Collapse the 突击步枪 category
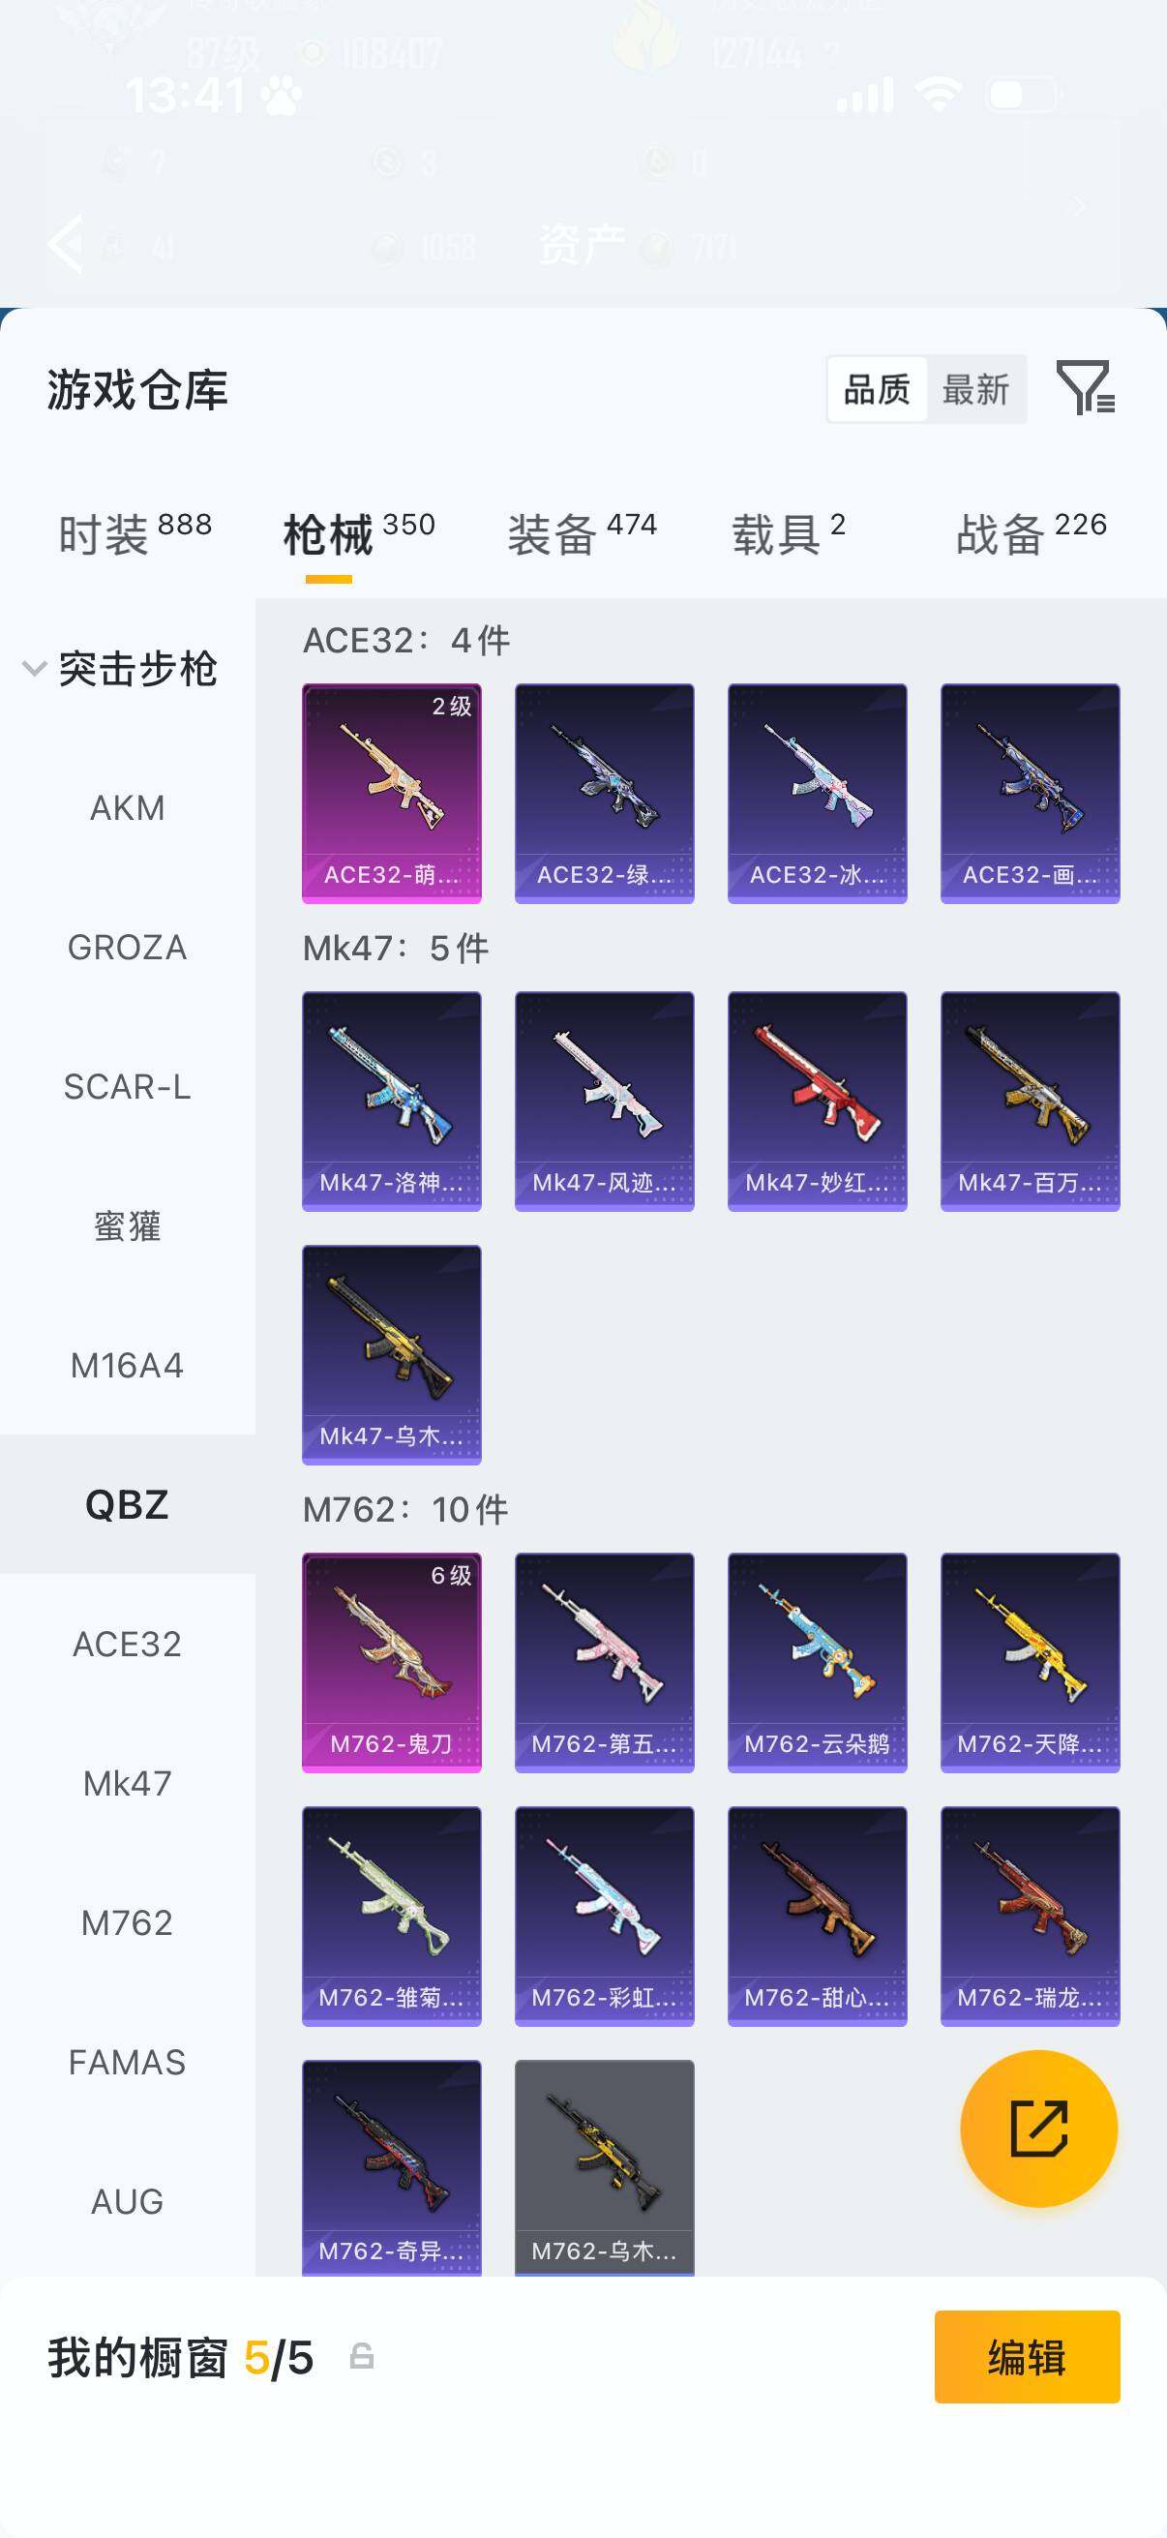Viewport: 1167px width, 2538px height. 120,668
